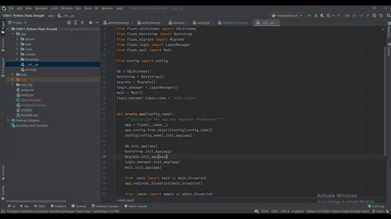The width and height of the screenshot is (391, 219).
Task: Expand the models folder
Action: (17, 54)
